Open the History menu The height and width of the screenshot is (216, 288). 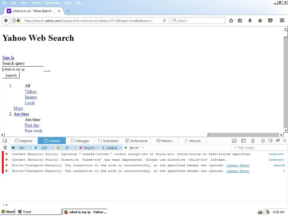36,3
